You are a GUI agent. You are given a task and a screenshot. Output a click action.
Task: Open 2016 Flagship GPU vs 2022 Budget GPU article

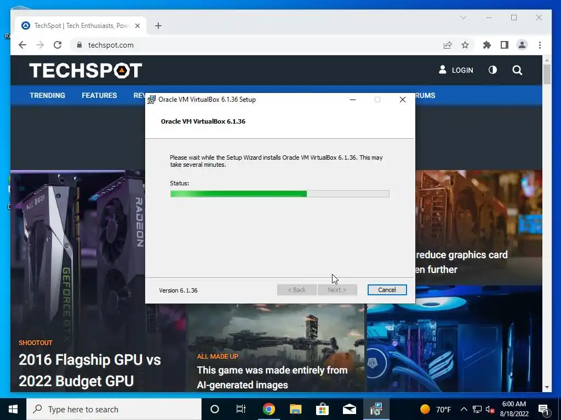point(90,370)
